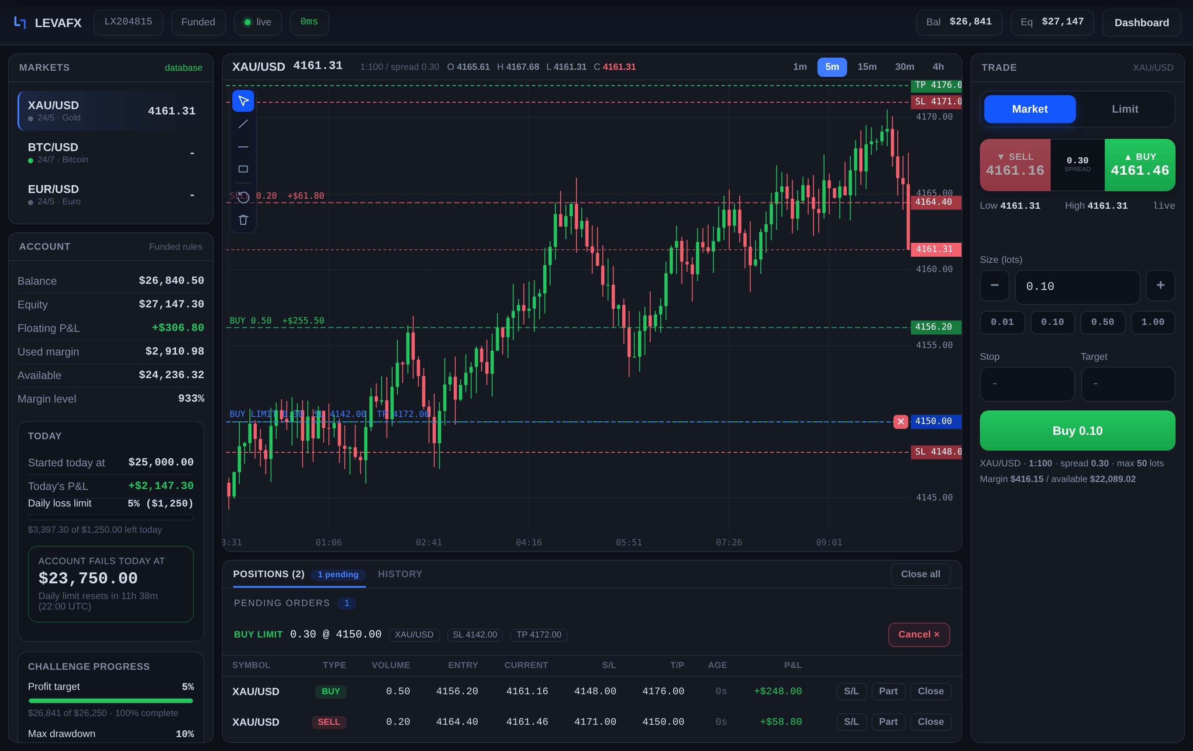
Task: Select the horizontal line drawing tool
Action: [x=243, y=147]
